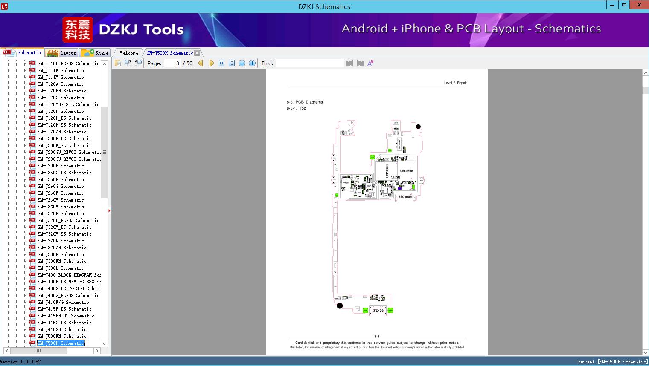The width and height of the screenshot is (649, 366).
Task: Click the DZKJ app icon in the title bar
Action: [4, 6]
